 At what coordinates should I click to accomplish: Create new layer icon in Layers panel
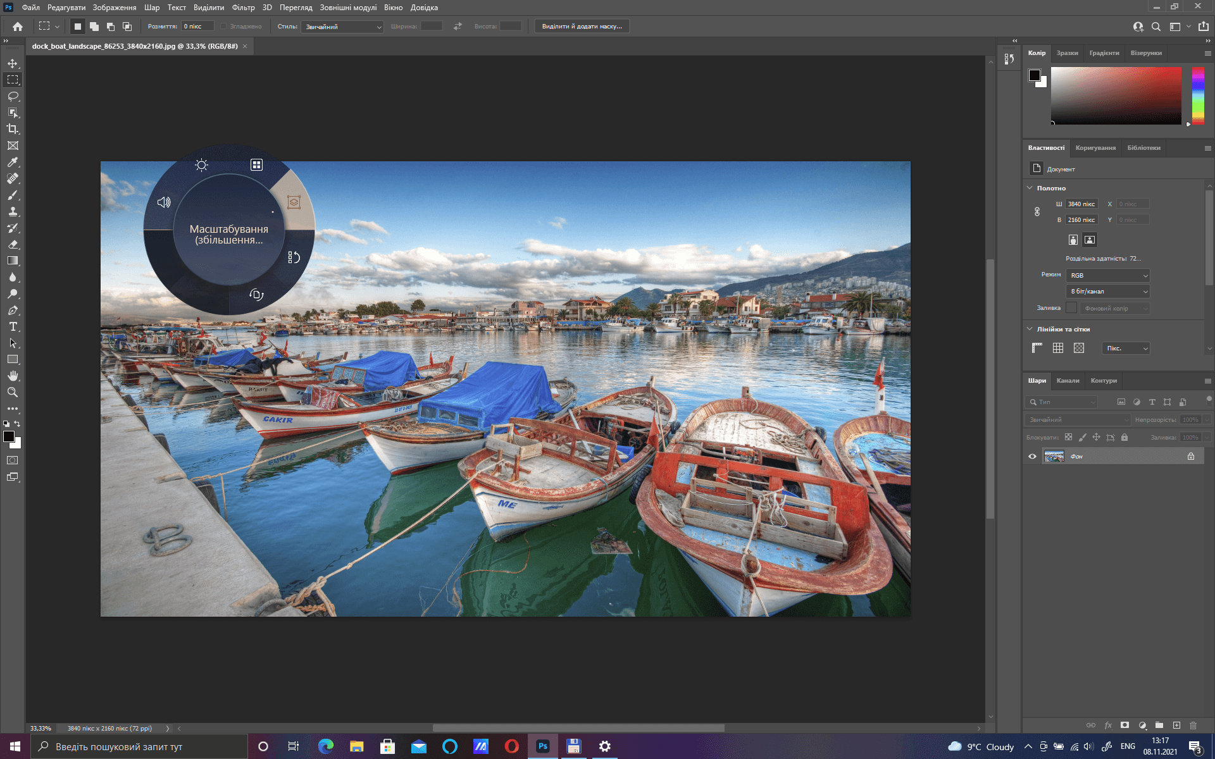1176,725
